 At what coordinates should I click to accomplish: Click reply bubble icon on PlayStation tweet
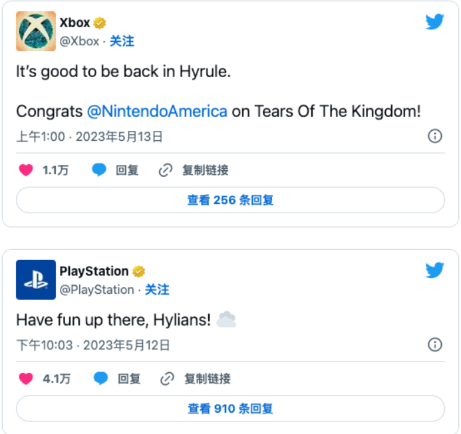point(100,378)
